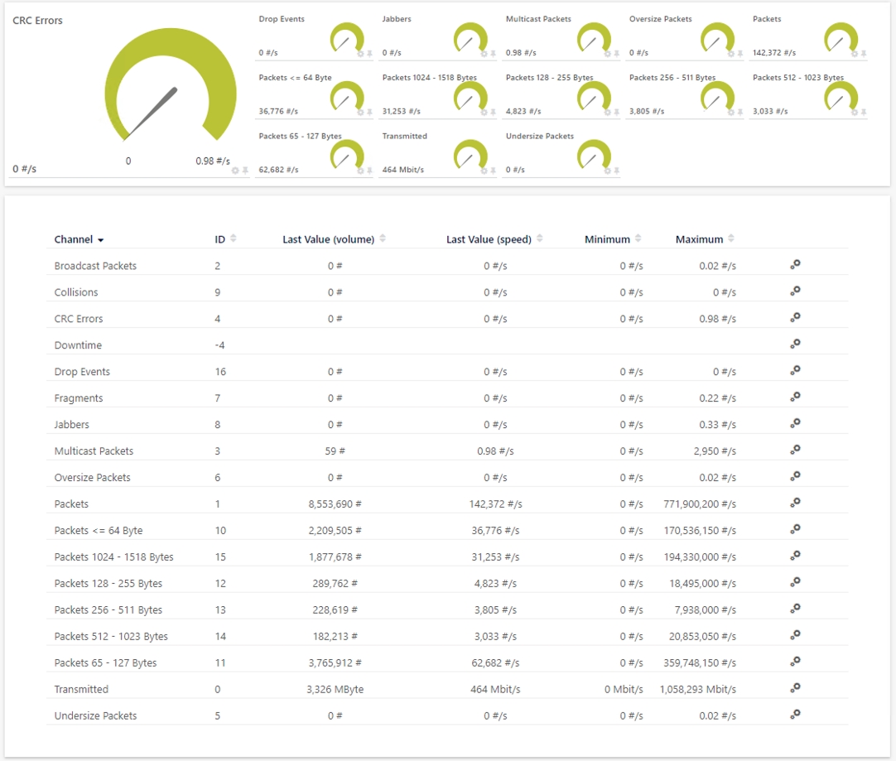This screenshot has width=896, height=761.
Task: Pin the Undersize Packets gauge
Action: tap(616, 171)
